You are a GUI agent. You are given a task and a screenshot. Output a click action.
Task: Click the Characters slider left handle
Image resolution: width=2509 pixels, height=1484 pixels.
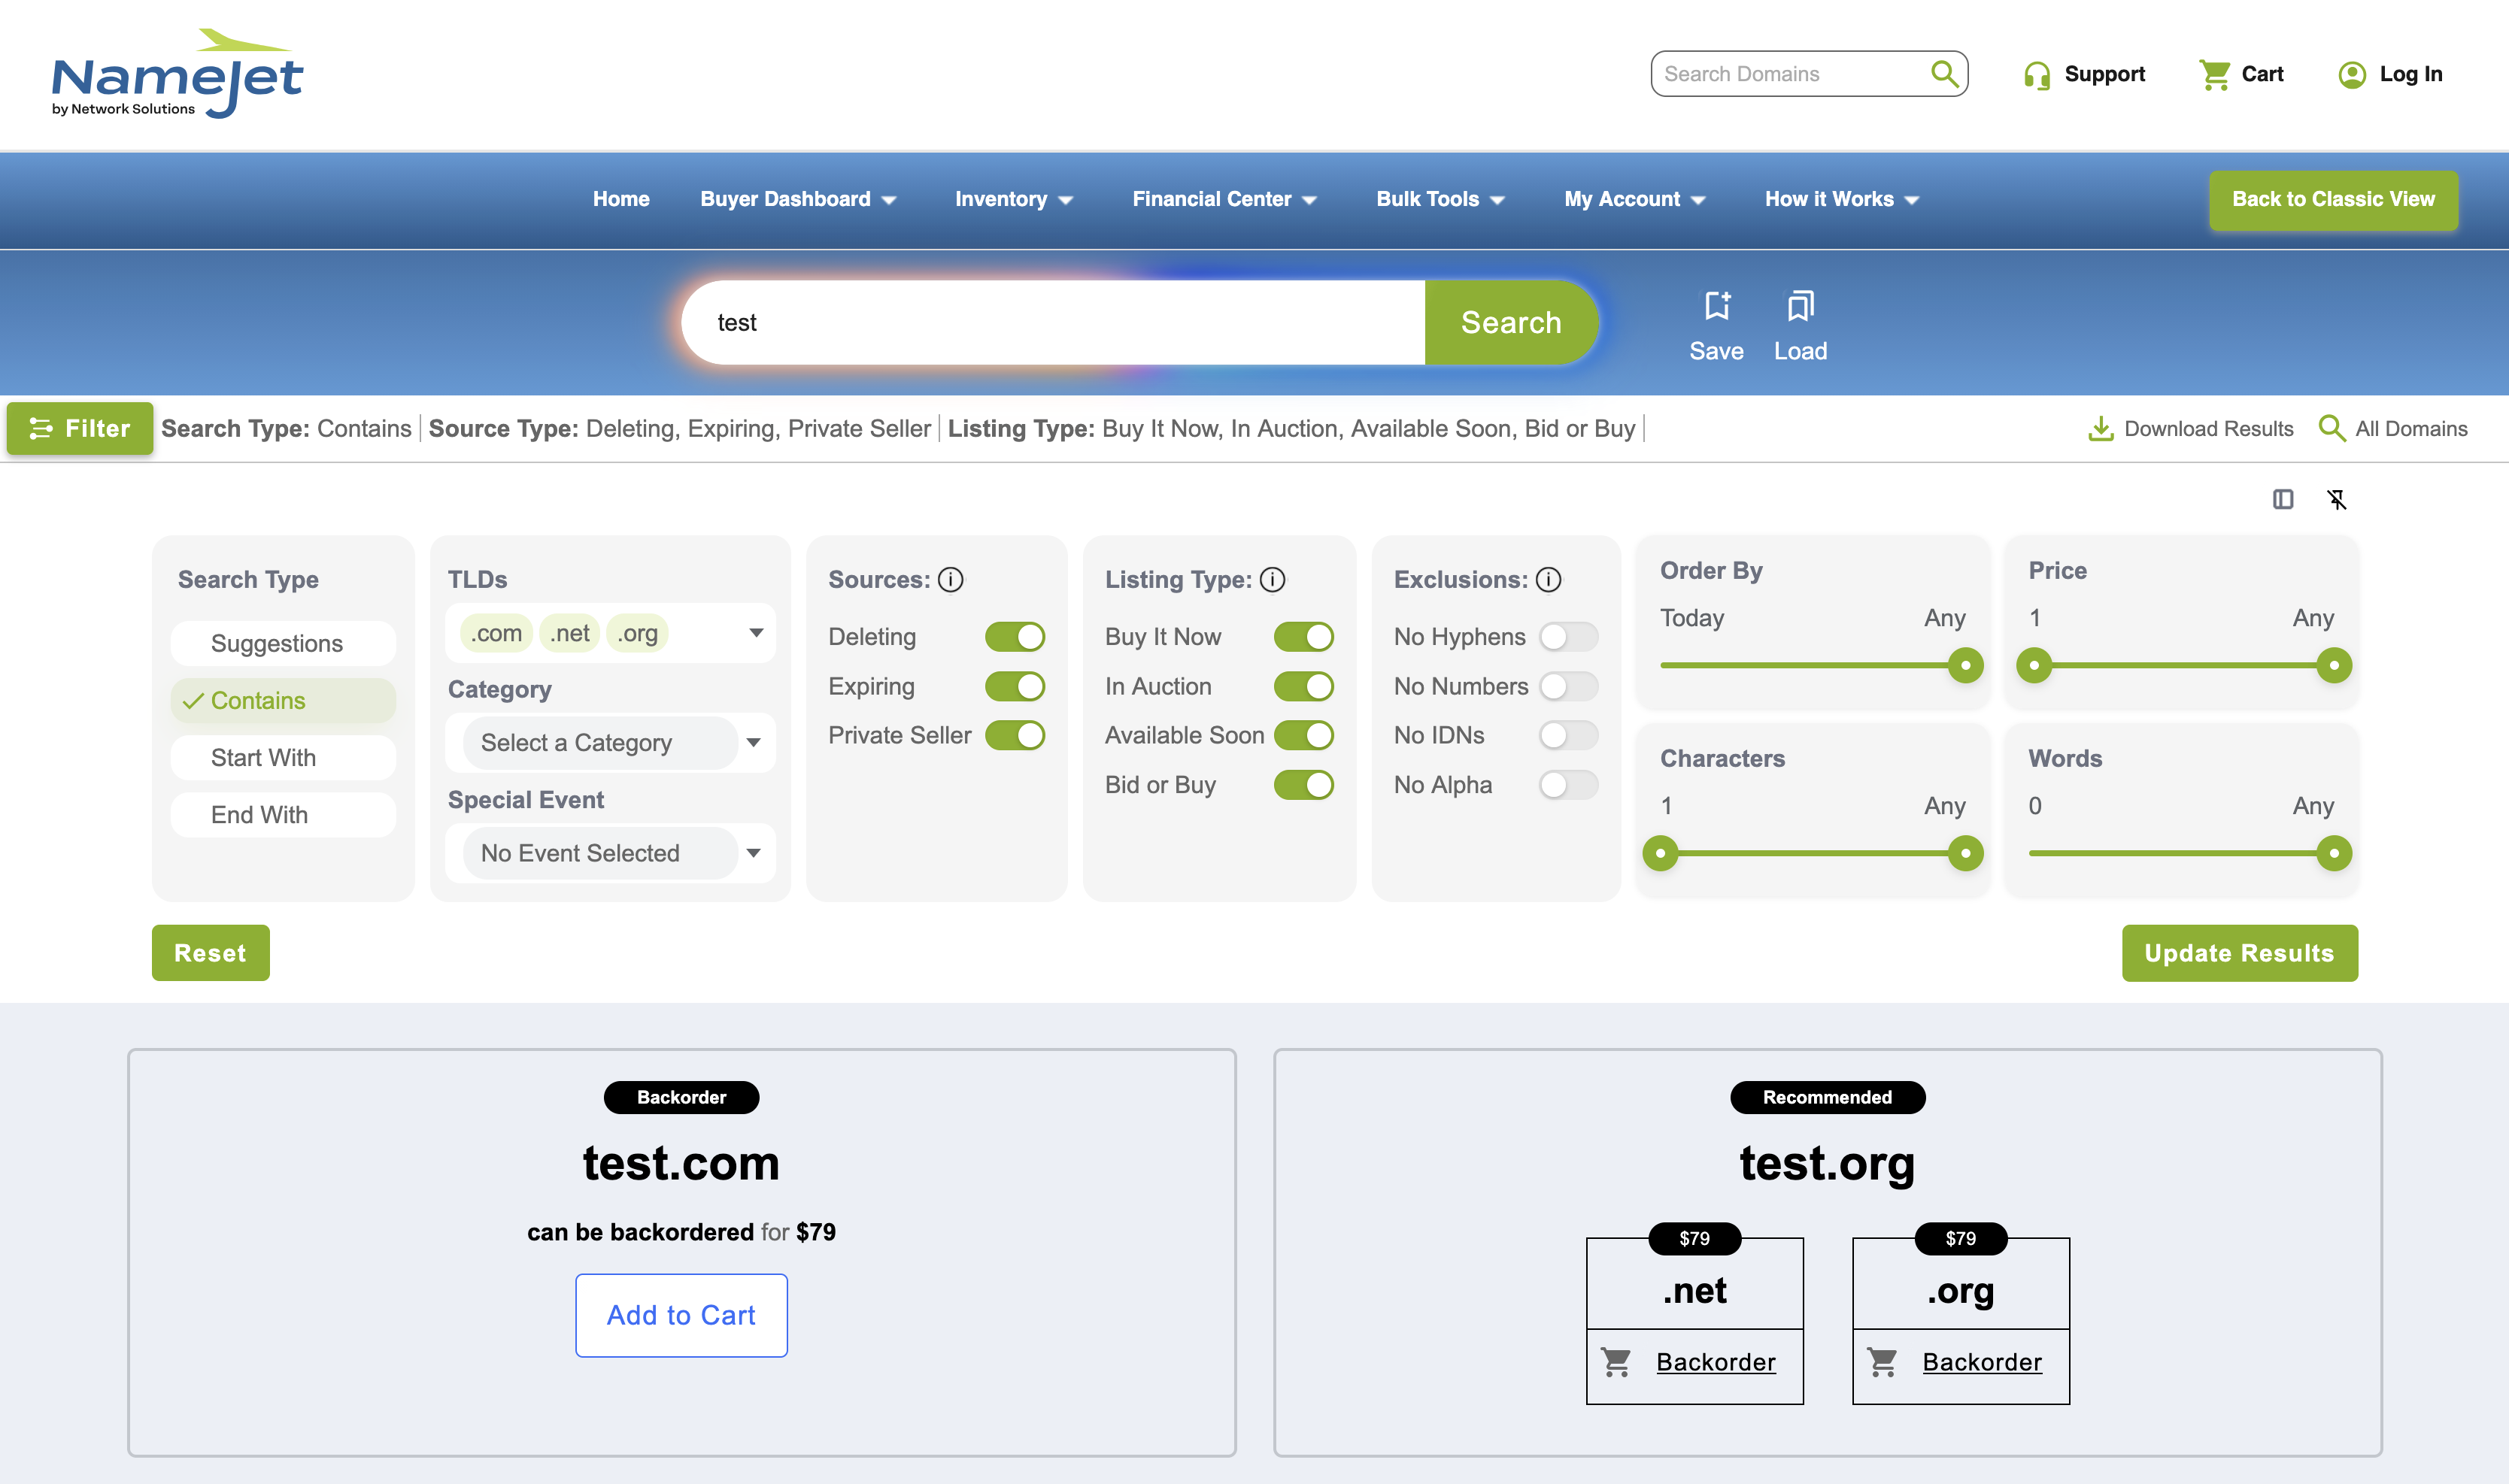click(x=1661, y=853)
